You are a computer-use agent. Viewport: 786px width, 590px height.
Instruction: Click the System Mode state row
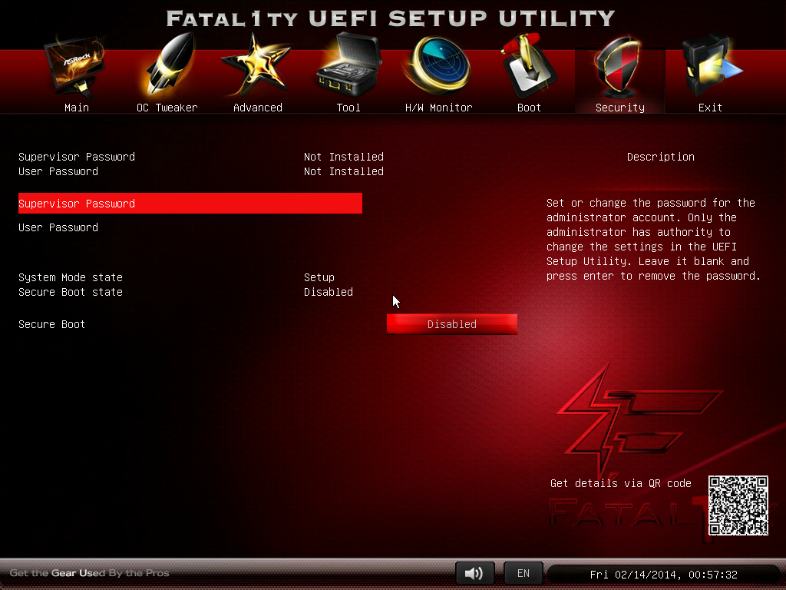pos(71,277)
